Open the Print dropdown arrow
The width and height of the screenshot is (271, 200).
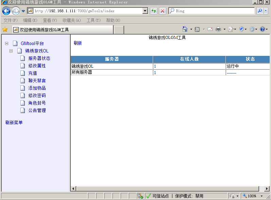[224, 29]
